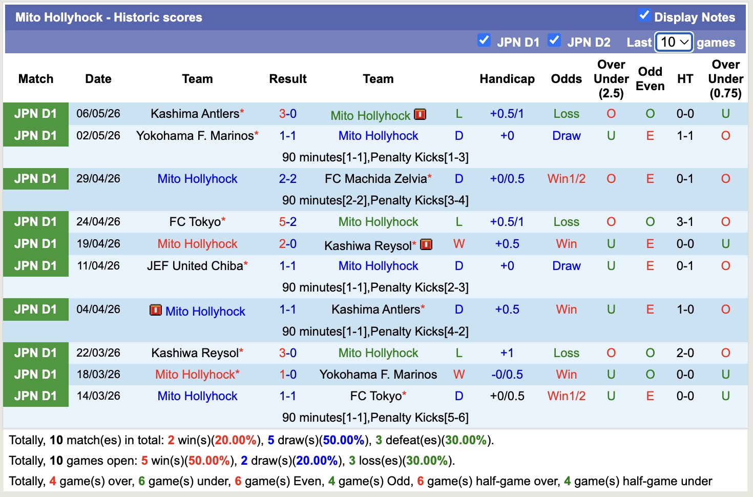Open JEF United Chiba team link
Viewport: 753px width, 497px height.
pyautogui.click(x=195, y=266)
